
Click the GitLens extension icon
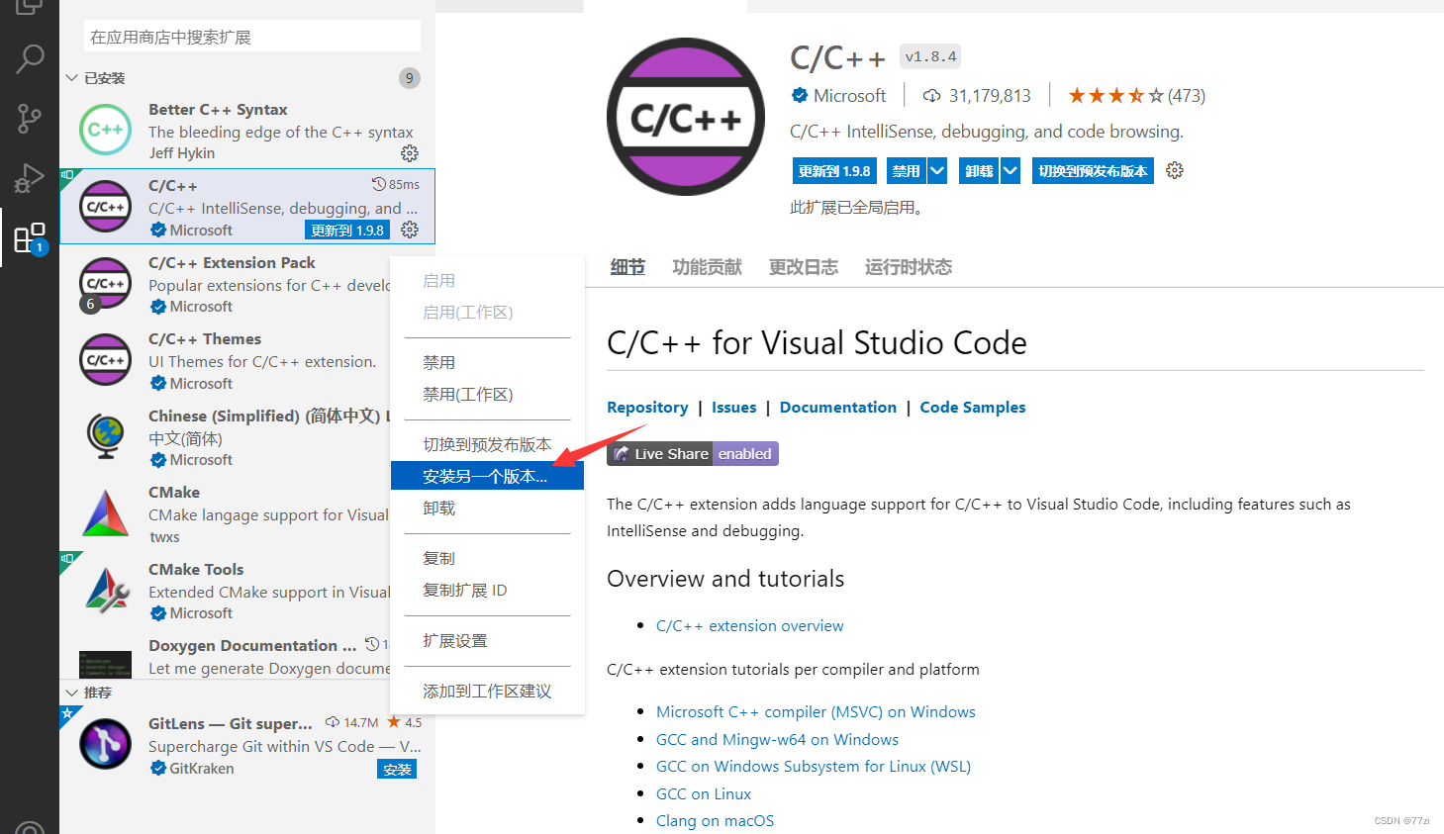[106, 745]
